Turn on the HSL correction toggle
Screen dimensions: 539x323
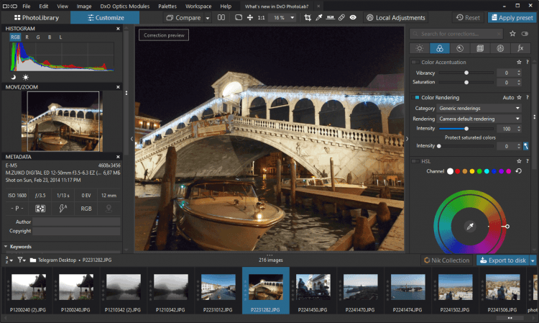[416, 162]
